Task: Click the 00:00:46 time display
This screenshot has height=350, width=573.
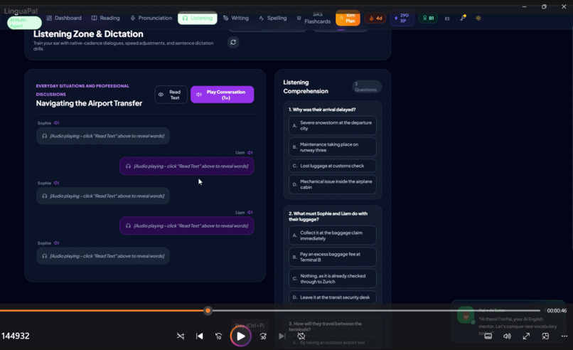Action: pos(557,310)
